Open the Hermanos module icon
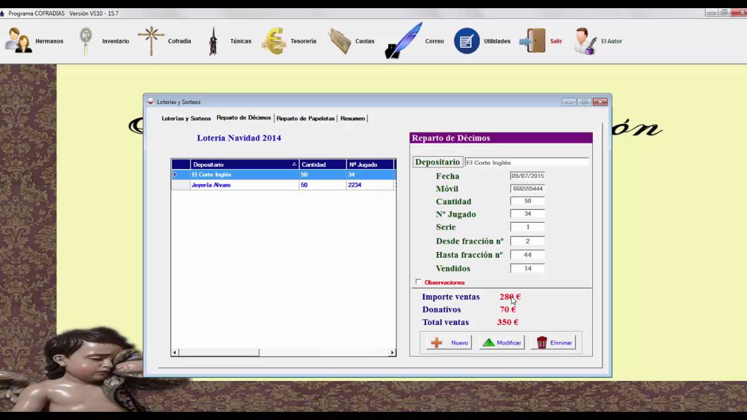 [19, 40]
